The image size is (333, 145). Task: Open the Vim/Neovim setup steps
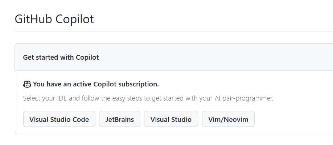pos(228,119)
